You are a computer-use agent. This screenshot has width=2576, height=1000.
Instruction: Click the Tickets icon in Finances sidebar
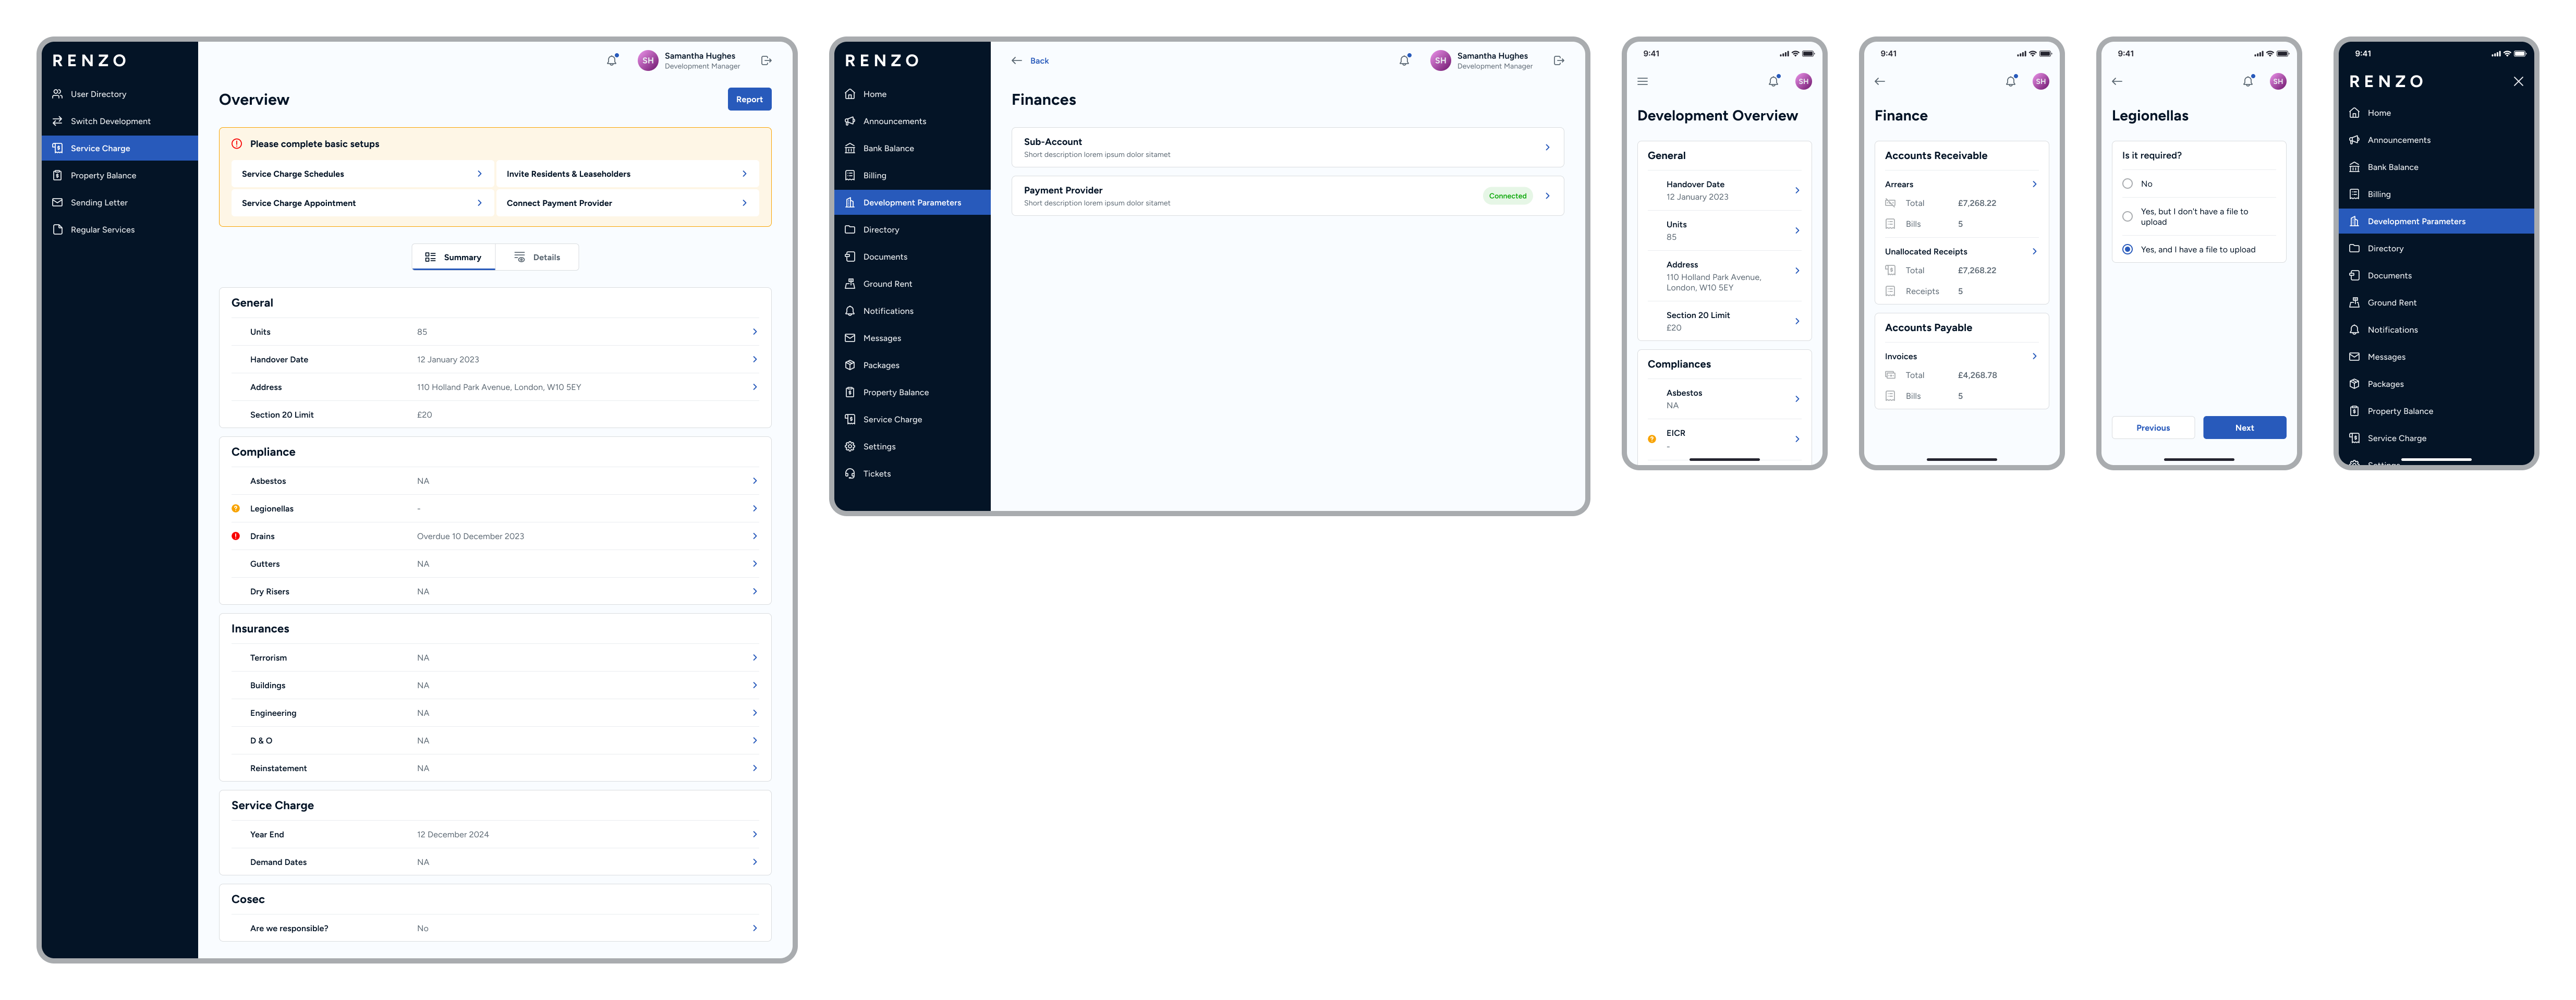tap(850, 474)
